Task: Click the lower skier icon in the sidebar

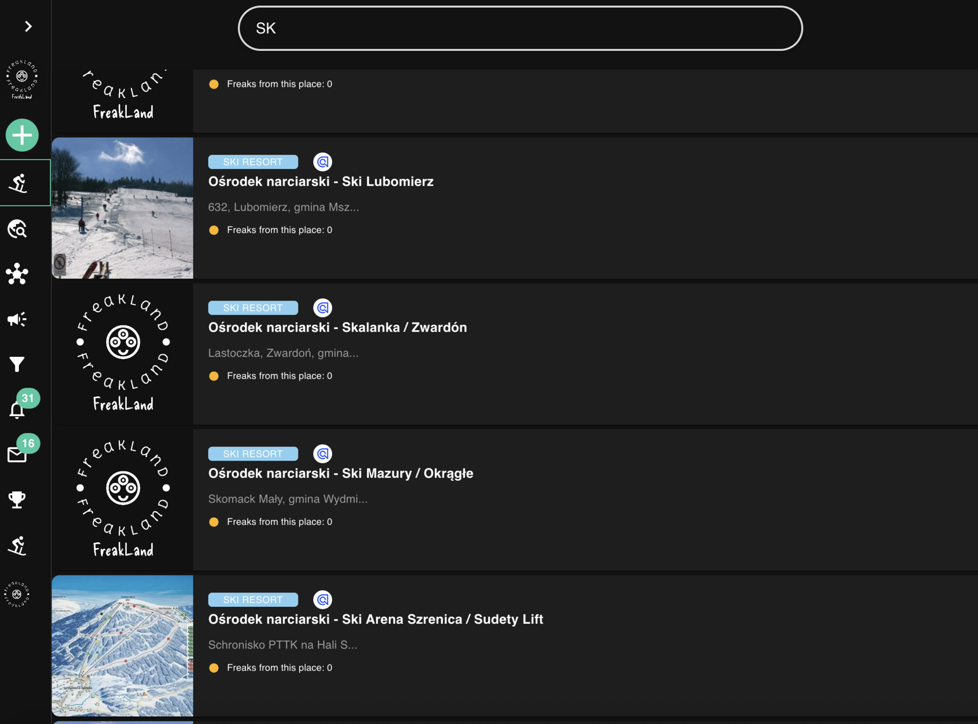Action: click(17, 545)
